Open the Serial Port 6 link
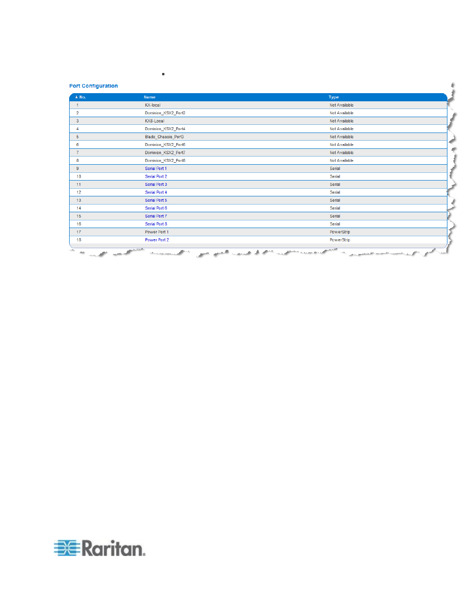458x593 pixels. [x=156, y=208]
